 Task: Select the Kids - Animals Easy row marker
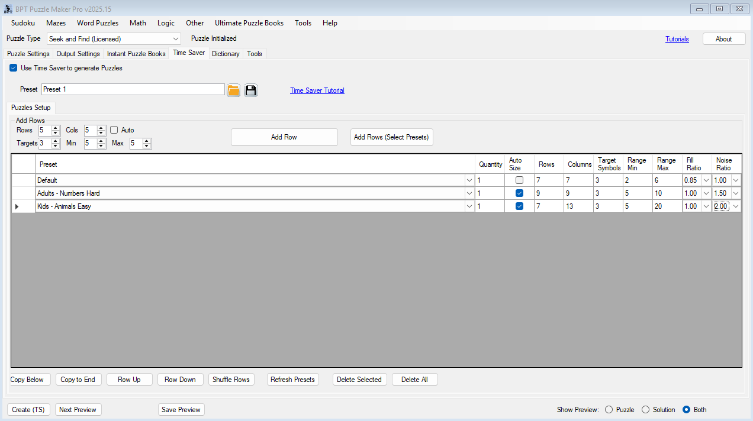click(17, 206)
